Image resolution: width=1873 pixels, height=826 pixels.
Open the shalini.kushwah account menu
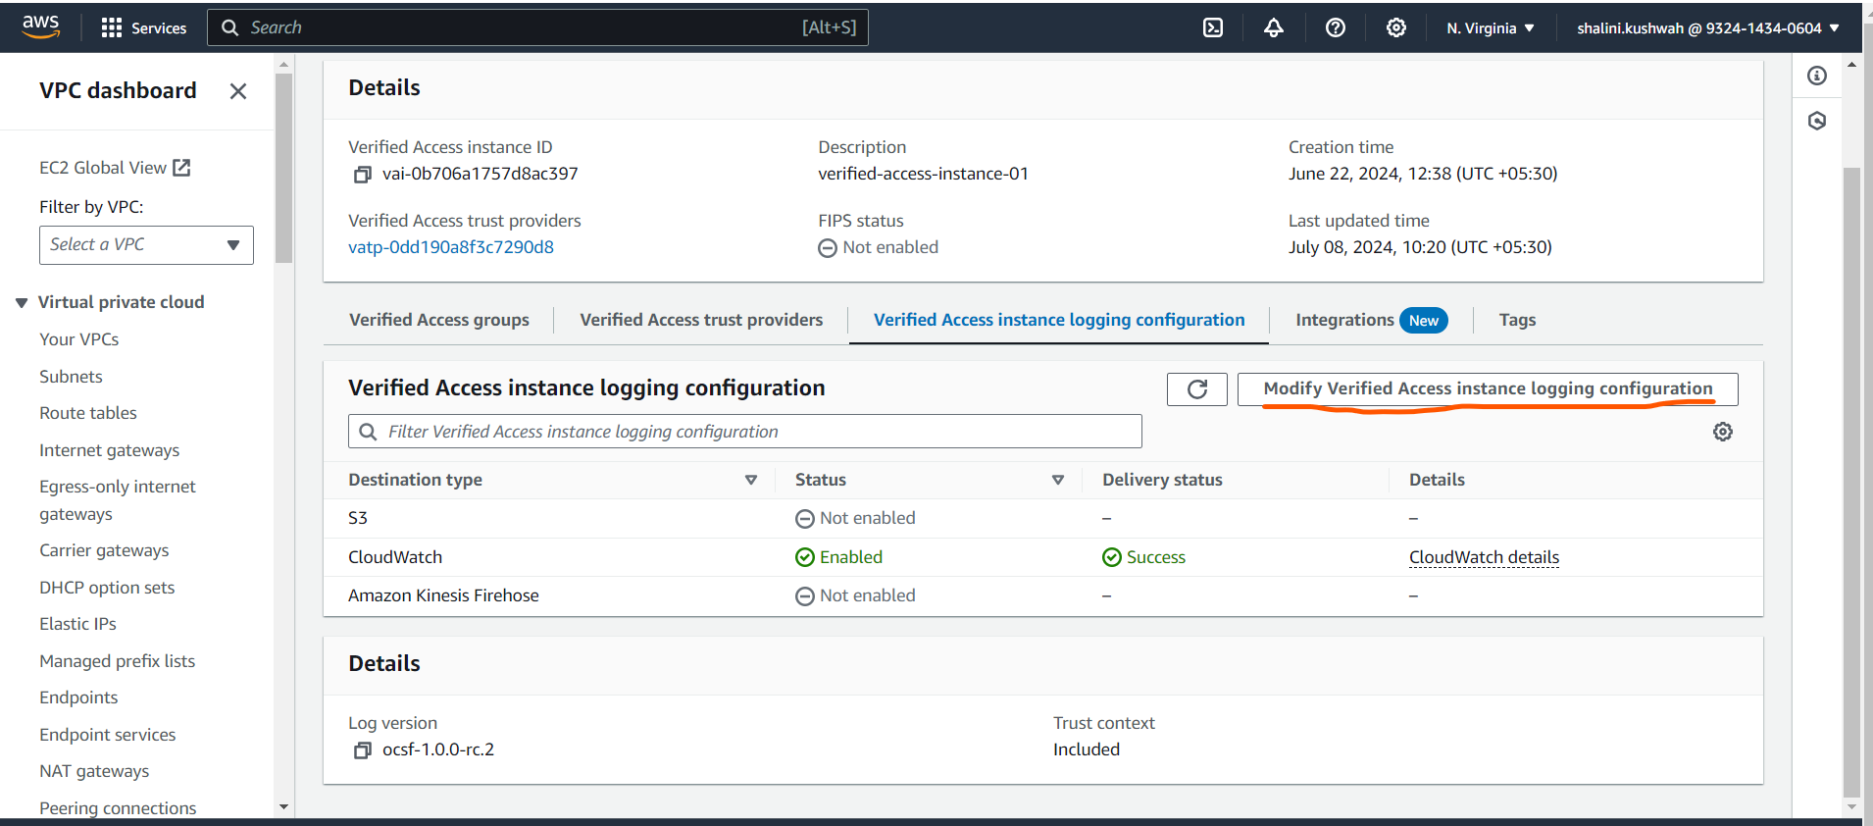(x=1708, y=28)
